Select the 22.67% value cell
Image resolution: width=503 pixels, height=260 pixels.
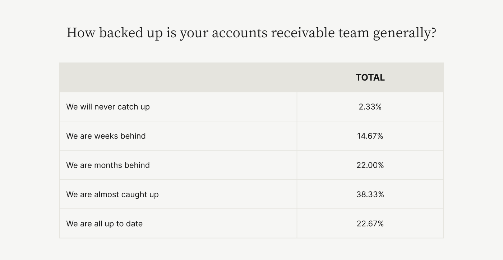pos(370,224)
